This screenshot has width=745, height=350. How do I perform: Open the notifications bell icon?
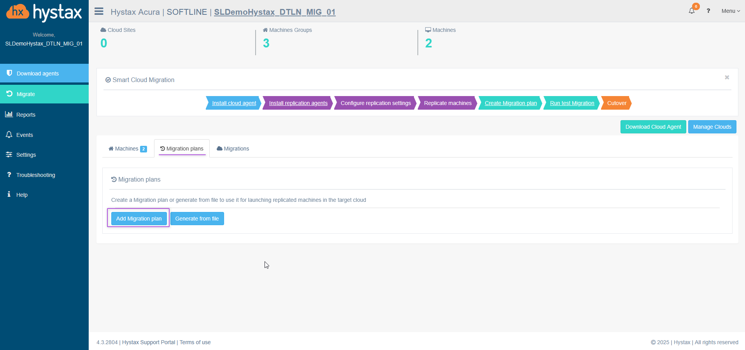pyautogui.click(x=691, y=11)
